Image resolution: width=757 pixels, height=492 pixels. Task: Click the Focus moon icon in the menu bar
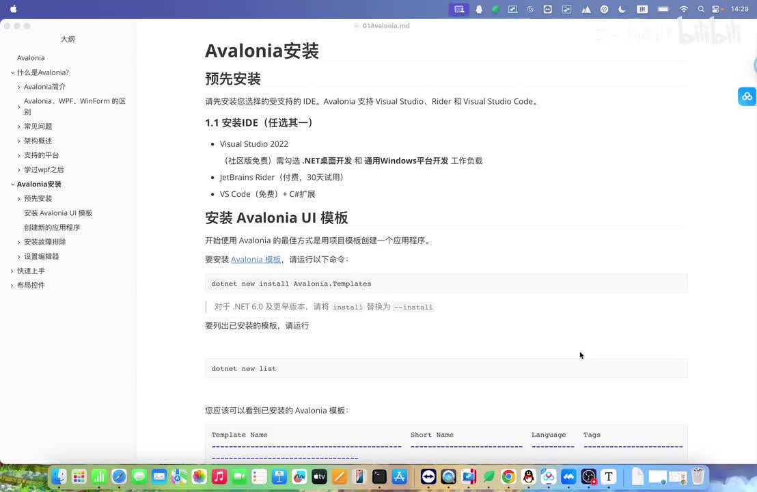click(622, 9)
